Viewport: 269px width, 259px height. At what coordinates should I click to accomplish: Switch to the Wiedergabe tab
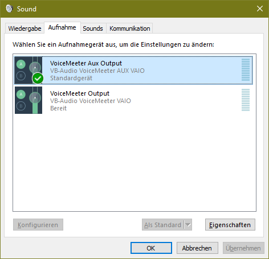pyautogui.click(x=25, y=28)
